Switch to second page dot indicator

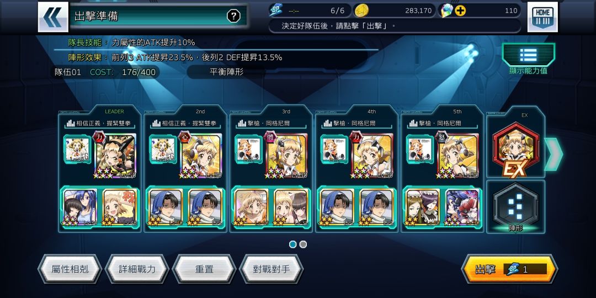tap(303, 244)
